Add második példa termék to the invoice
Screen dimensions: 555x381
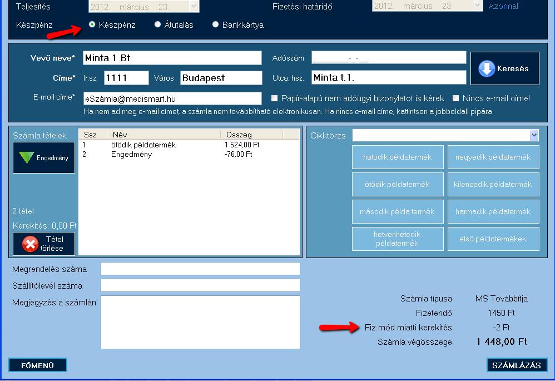(398, 211)
